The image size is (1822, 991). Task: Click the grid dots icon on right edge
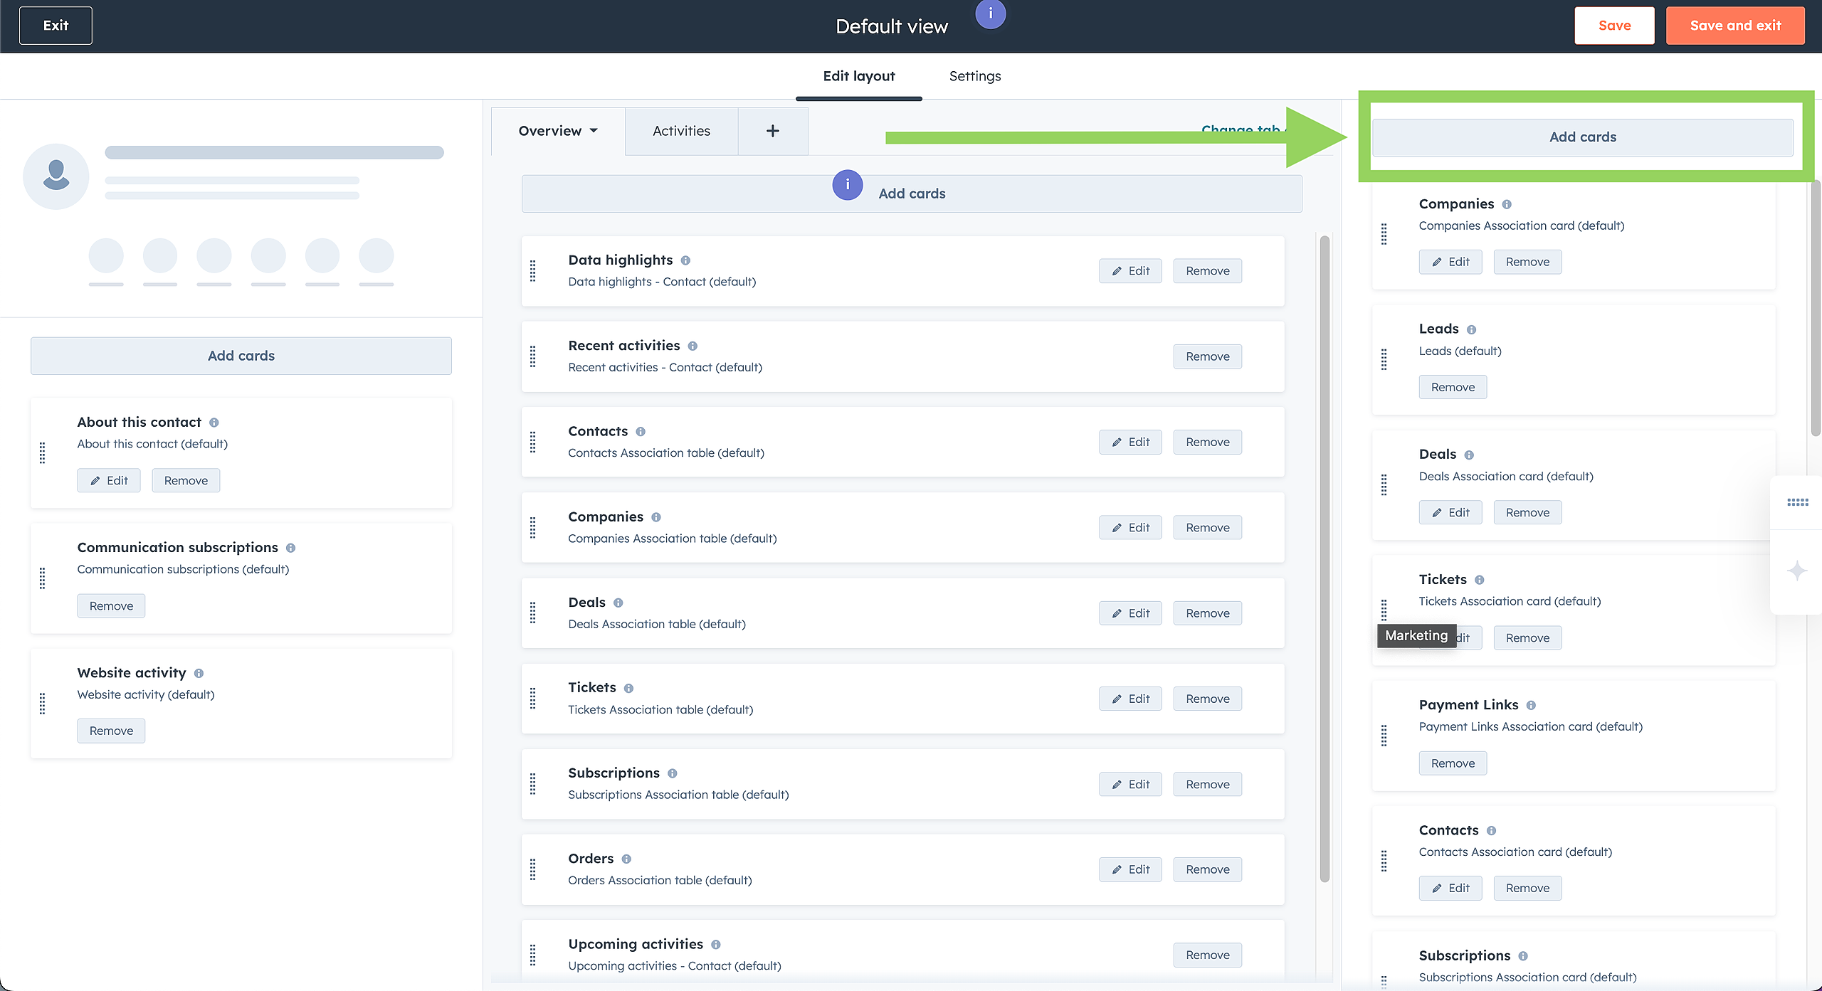[x=1797, y=502]
